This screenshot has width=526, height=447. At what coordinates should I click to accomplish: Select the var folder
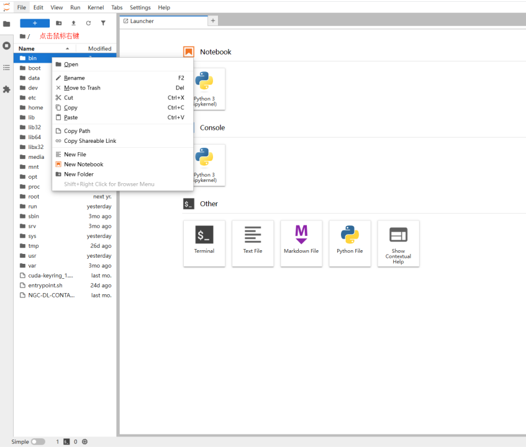[65, 266]
